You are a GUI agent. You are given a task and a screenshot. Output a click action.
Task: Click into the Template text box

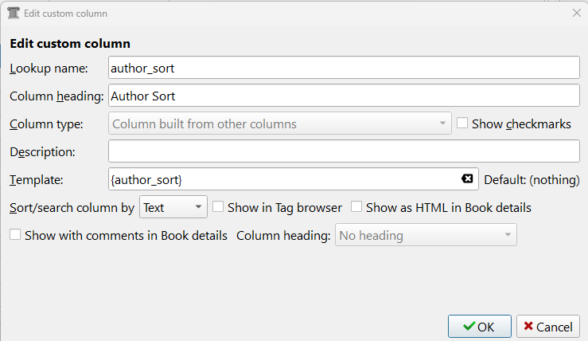tap(282, 178)
